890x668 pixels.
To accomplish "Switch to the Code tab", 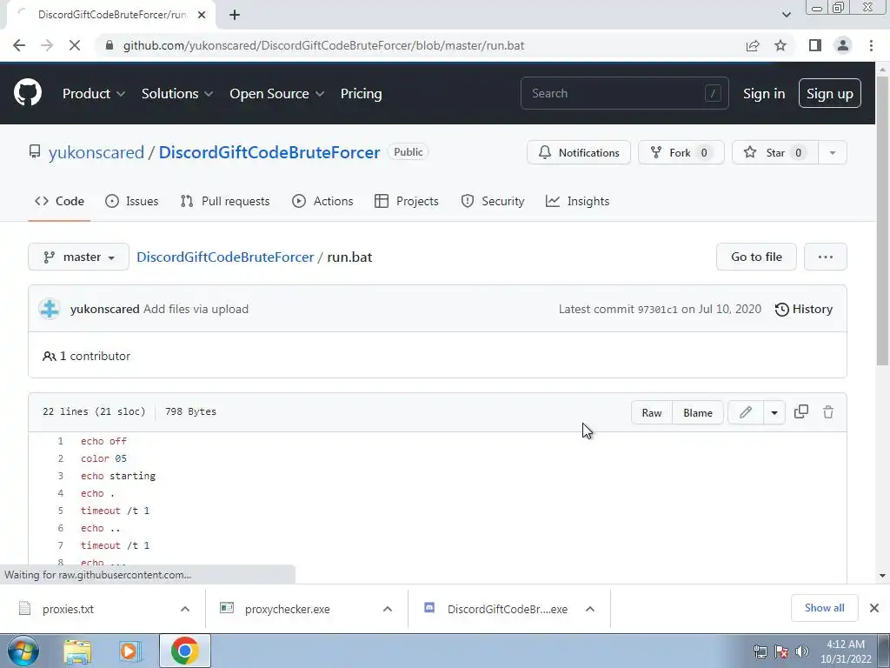I will tap(59, 201).
